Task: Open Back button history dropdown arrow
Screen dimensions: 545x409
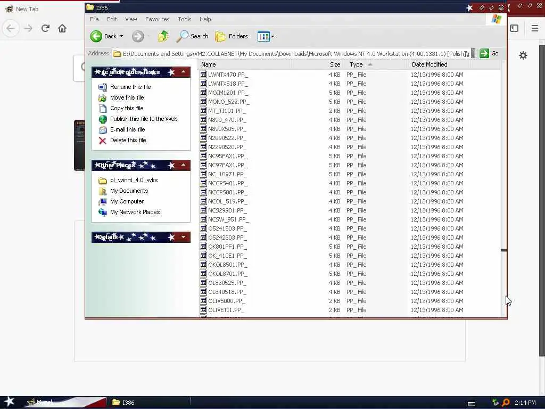Action: pyautogui.click(x=121, y=36)
